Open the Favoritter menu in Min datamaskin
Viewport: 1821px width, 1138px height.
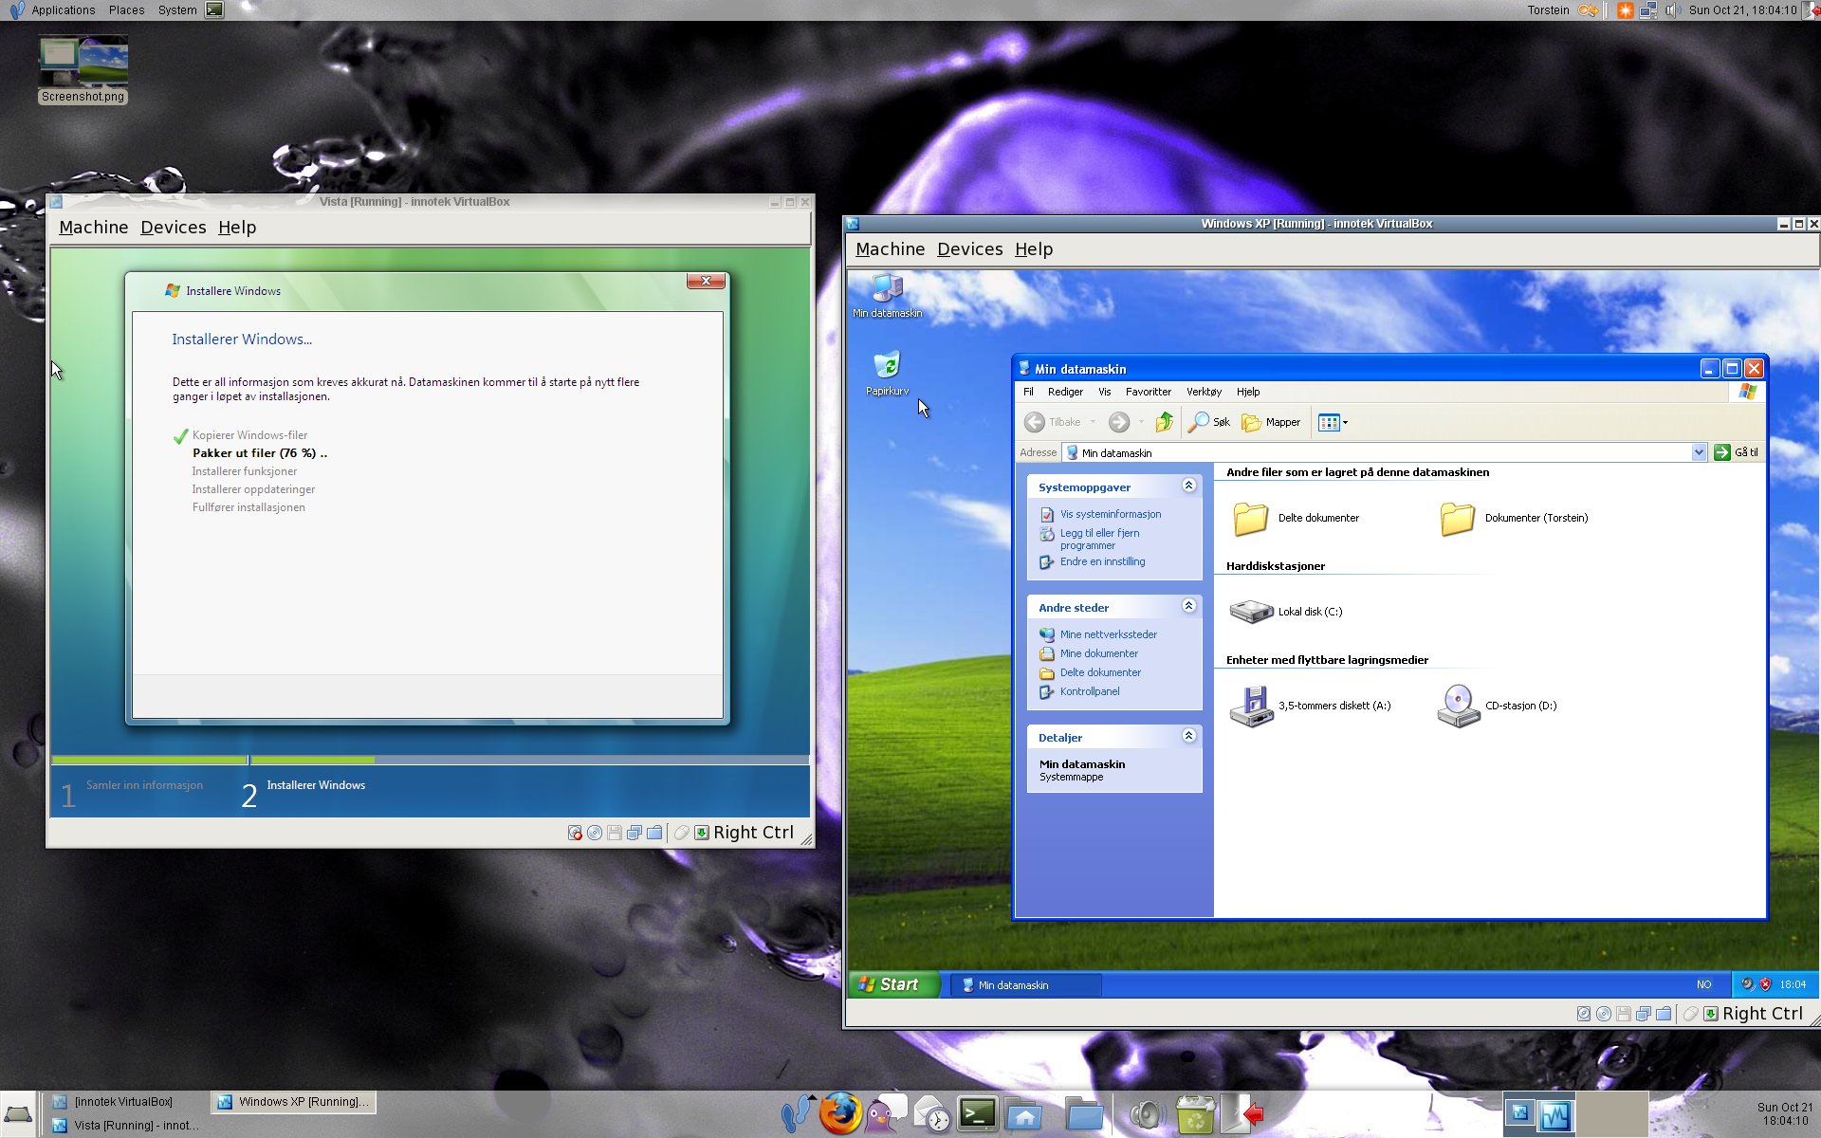click(x=1148, y=392)
